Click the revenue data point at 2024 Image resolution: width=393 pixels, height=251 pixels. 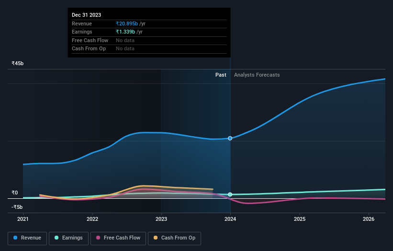(x=230, y=138)
